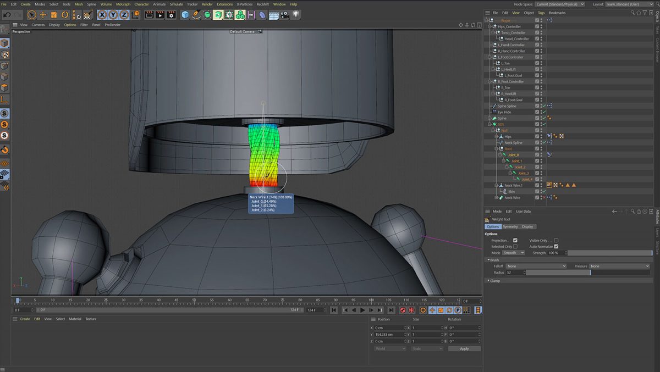
Task: Click the Apply button in the Coordinates panel
Action: (464, 348)
